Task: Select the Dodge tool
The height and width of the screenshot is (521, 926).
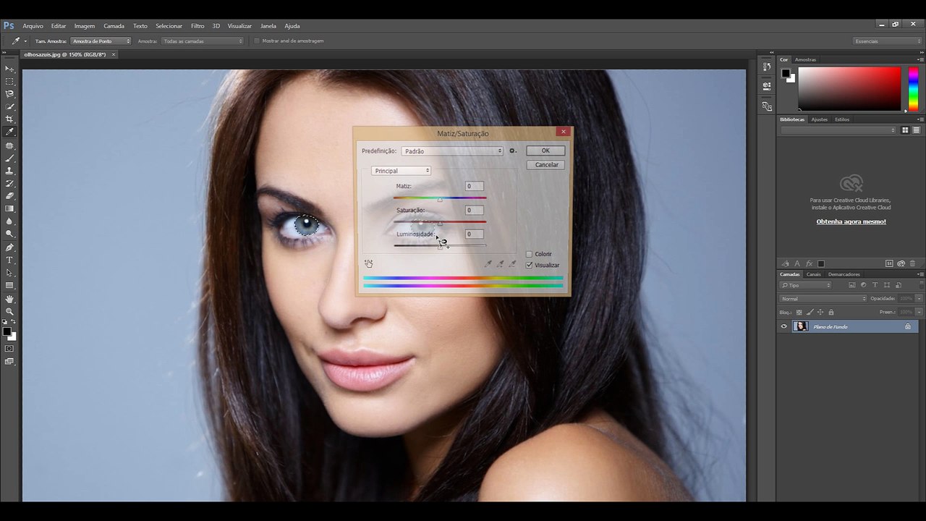Action: pos(9,234)
